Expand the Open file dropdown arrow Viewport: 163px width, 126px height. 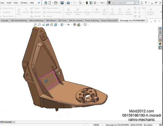coord(59,3)
